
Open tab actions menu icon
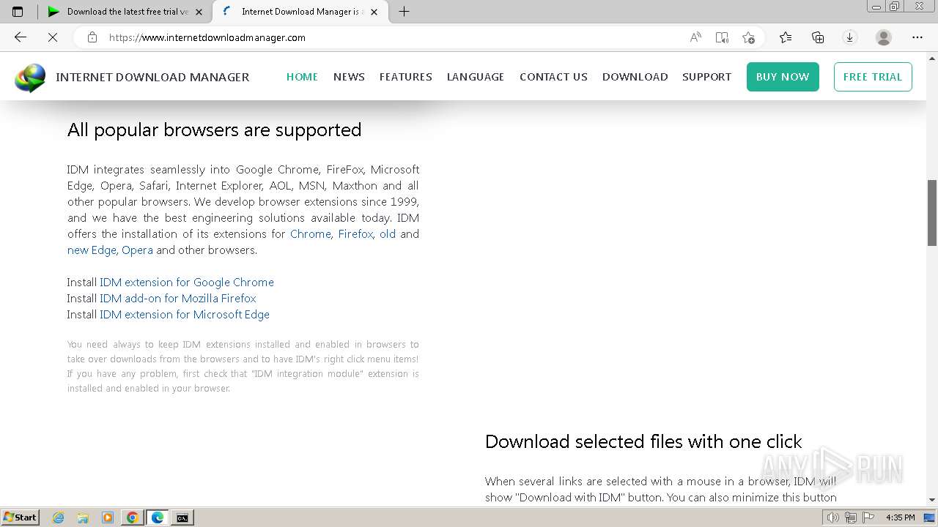point(18,12)
